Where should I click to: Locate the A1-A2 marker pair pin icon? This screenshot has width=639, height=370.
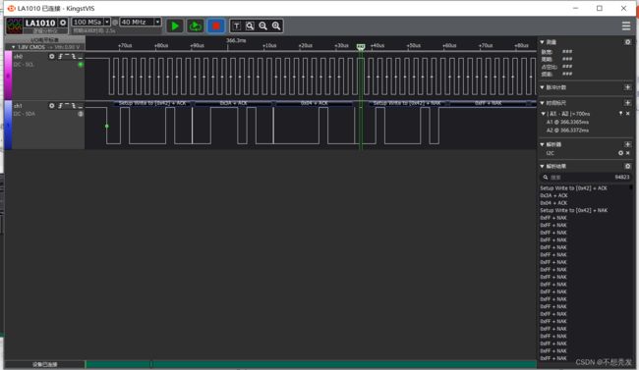point(621,114)
